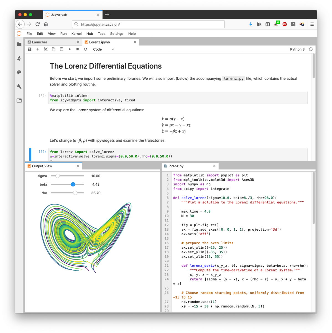Close the Output View tab

(78, 166)
